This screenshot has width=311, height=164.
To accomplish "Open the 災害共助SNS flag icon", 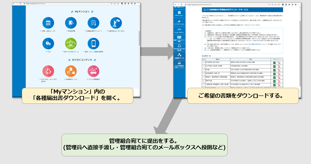I will [116, 23].
